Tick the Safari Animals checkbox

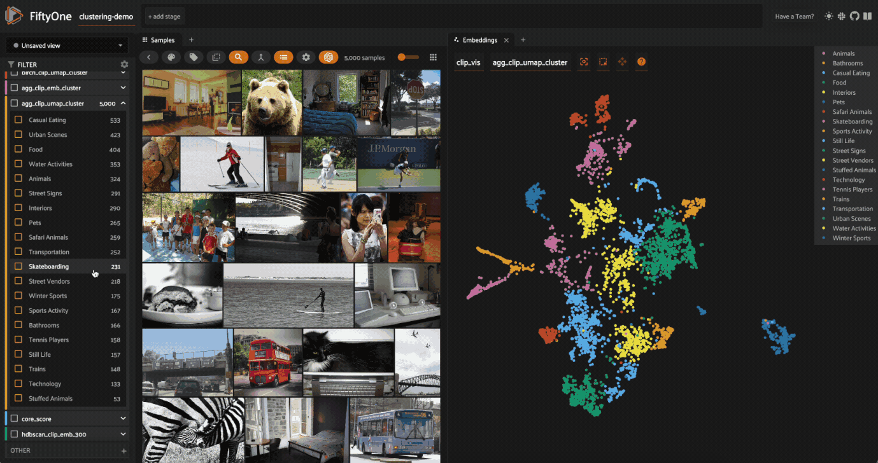click(x=18, y=237)
